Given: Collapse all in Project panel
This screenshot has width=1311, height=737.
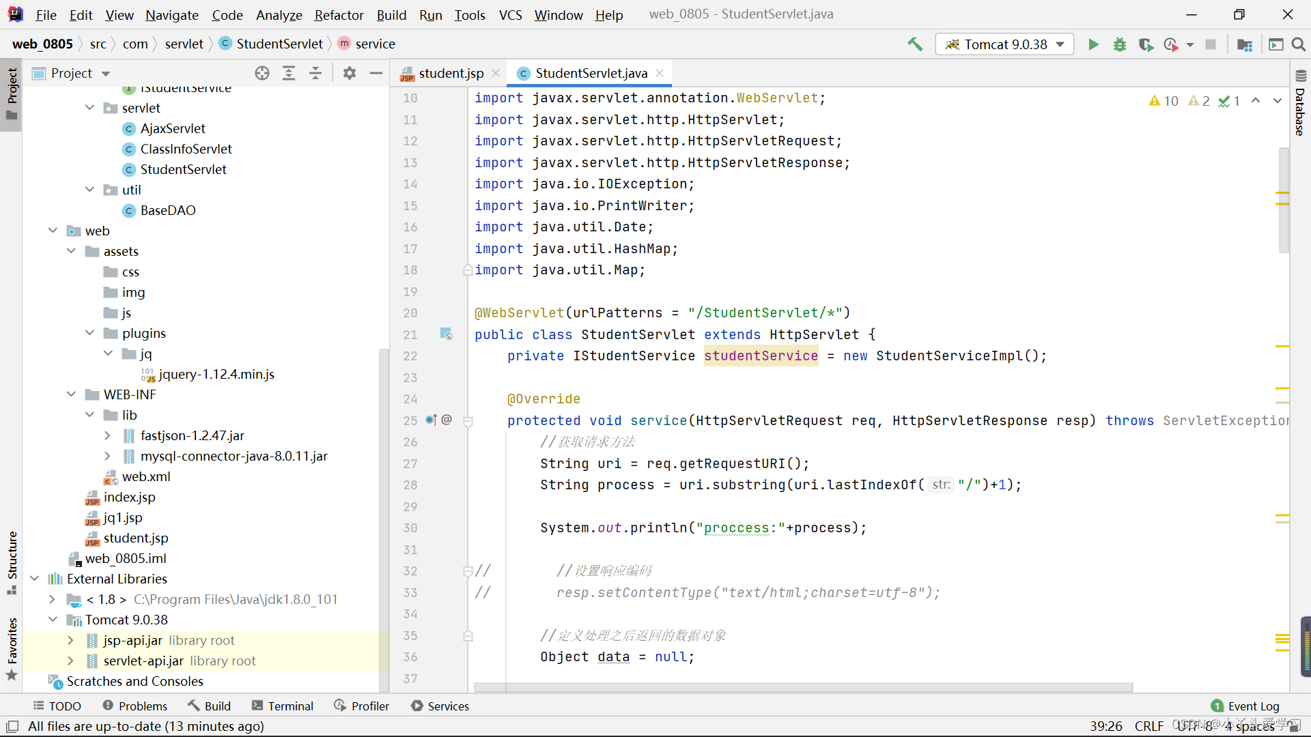Looking at the screenshot, I should [x=315, y=73].
